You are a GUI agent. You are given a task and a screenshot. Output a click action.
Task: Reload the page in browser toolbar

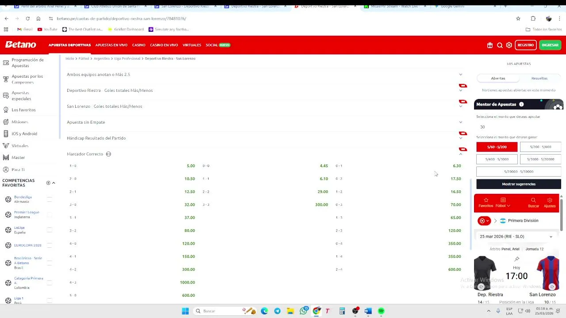tap(27, 19)
